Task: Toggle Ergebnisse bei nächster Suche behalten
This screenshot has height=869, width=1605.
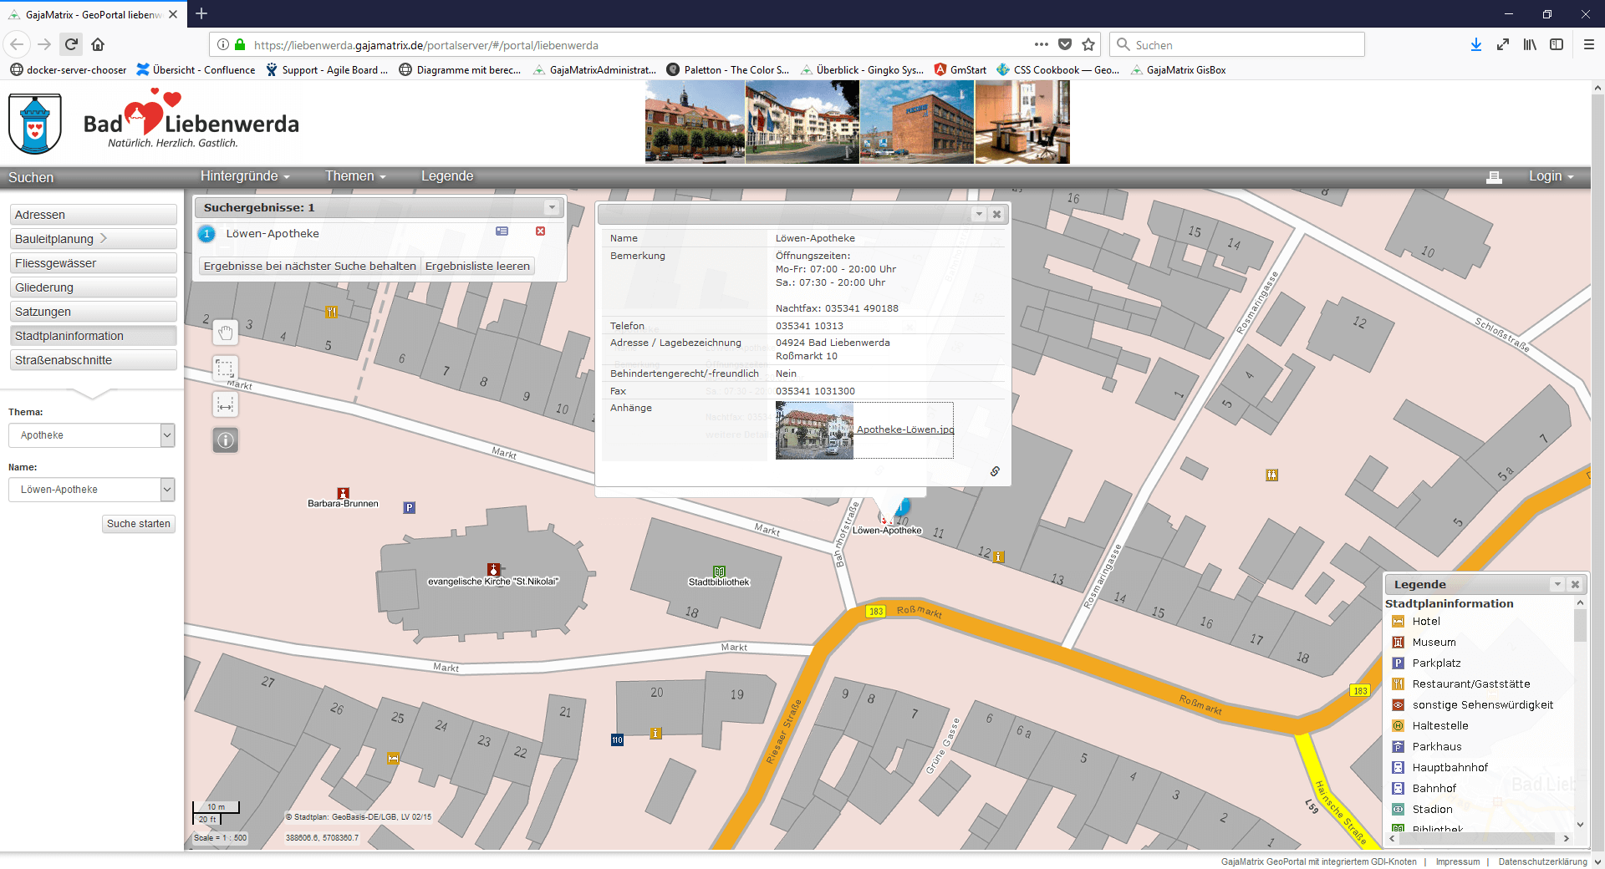Action: pyautogui.click(x=309, y=266)
